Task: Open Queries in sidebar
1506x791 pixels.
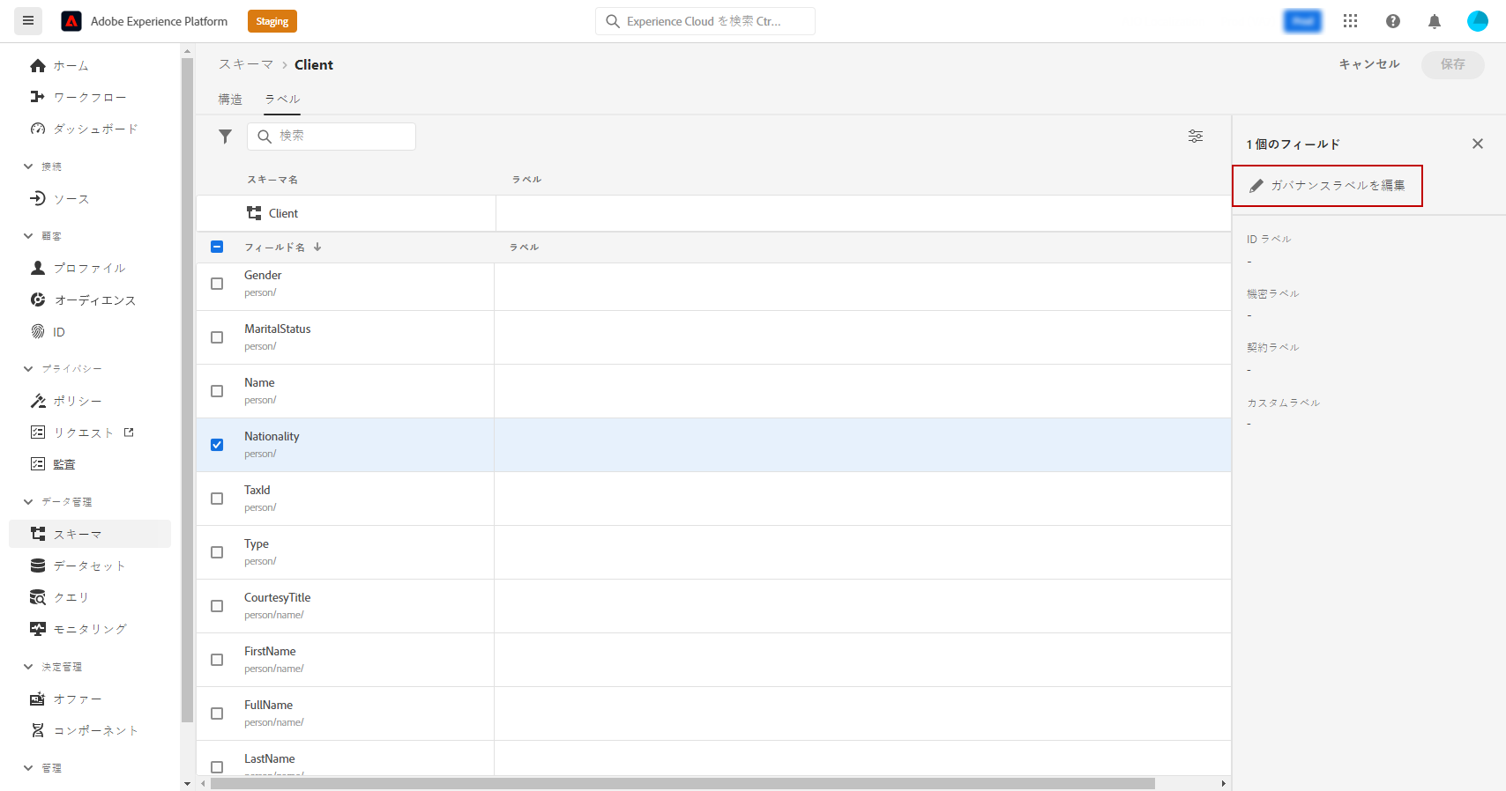Action: tap(59, 597)
